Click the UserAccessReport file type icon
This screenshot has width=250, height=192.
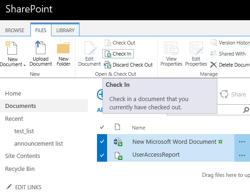[x=119, y=156]
